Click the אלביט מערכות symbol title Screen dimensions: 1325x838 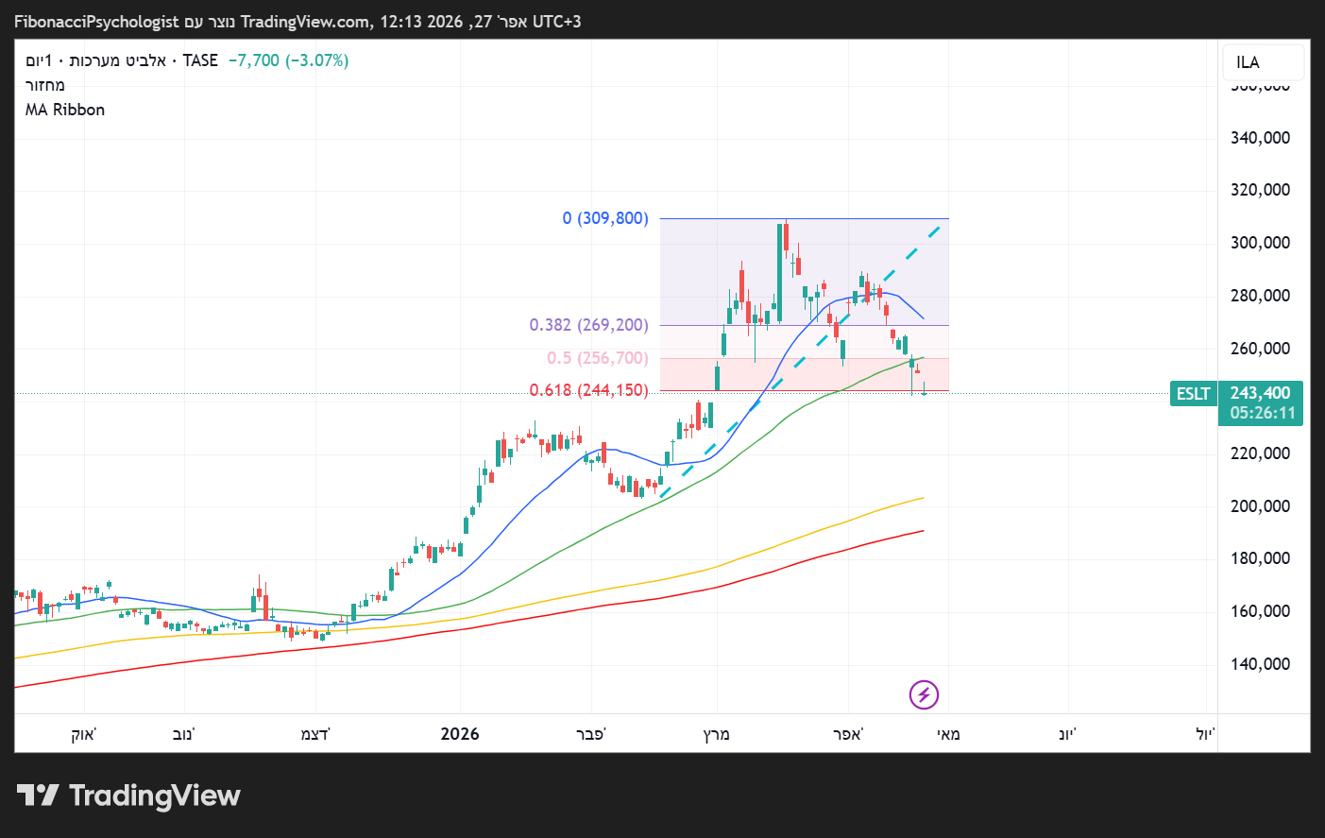click(x=118, y=60)
